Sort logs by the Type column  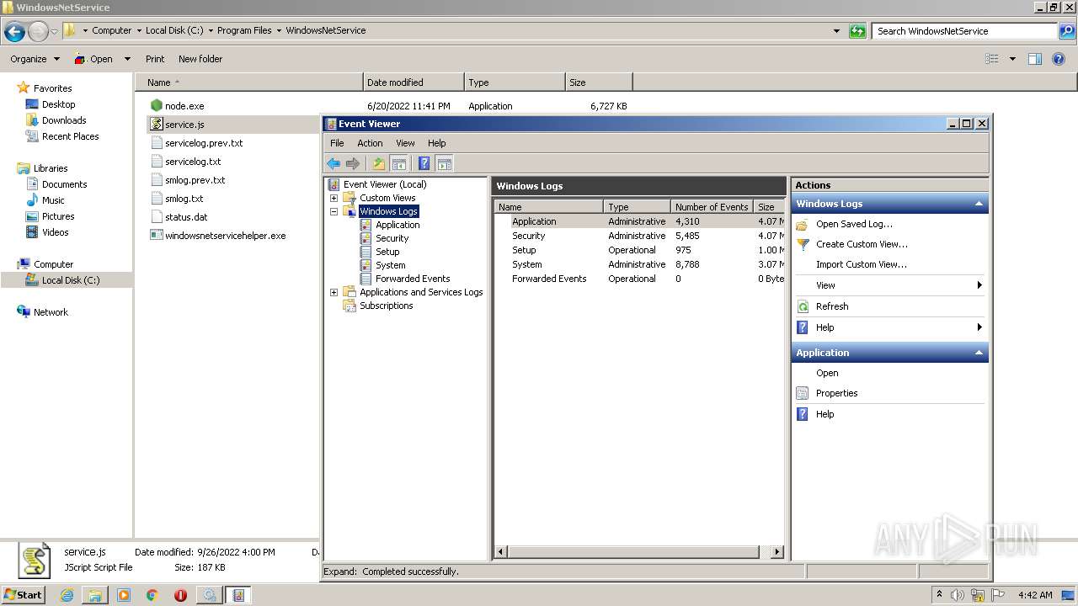pos(637,207)
